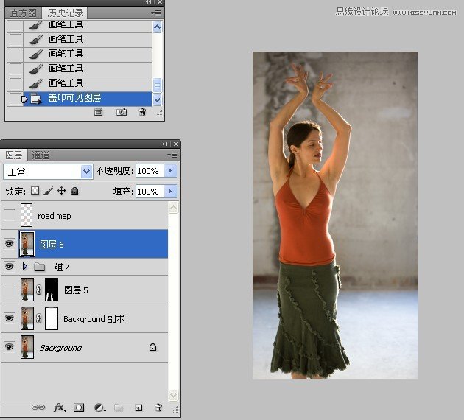Viewport: 464px width, 420px height.
Task: Collapse the Layers panel with double arrows
Action: [x=165, y=144]
